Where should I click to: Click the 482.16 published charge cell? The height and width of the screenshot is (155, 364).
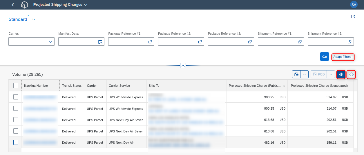pos(258,143)
